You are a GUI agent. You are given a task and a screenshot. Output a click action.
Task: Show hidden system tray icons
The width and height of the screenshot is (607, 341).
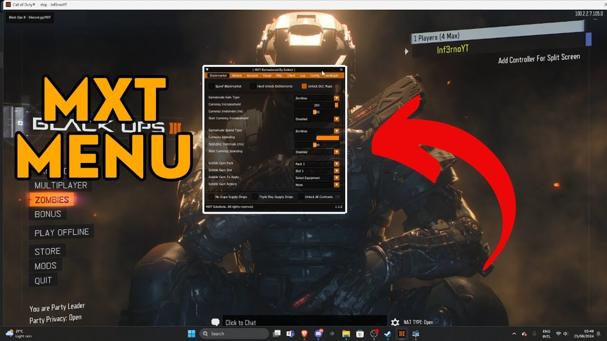pyautogui.click(x=514, y=334)
